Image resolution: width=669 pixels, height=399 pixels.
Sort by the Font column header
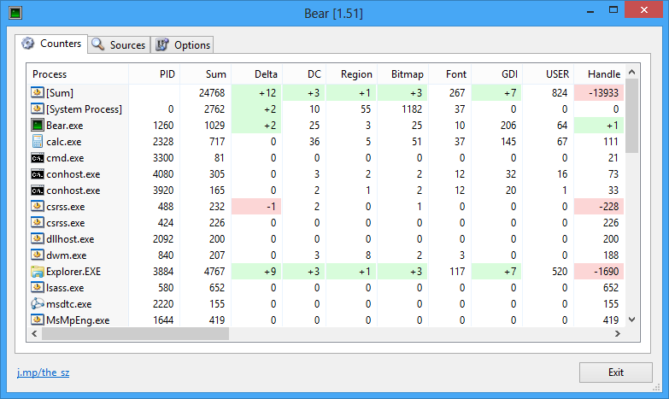coord(450,74)
